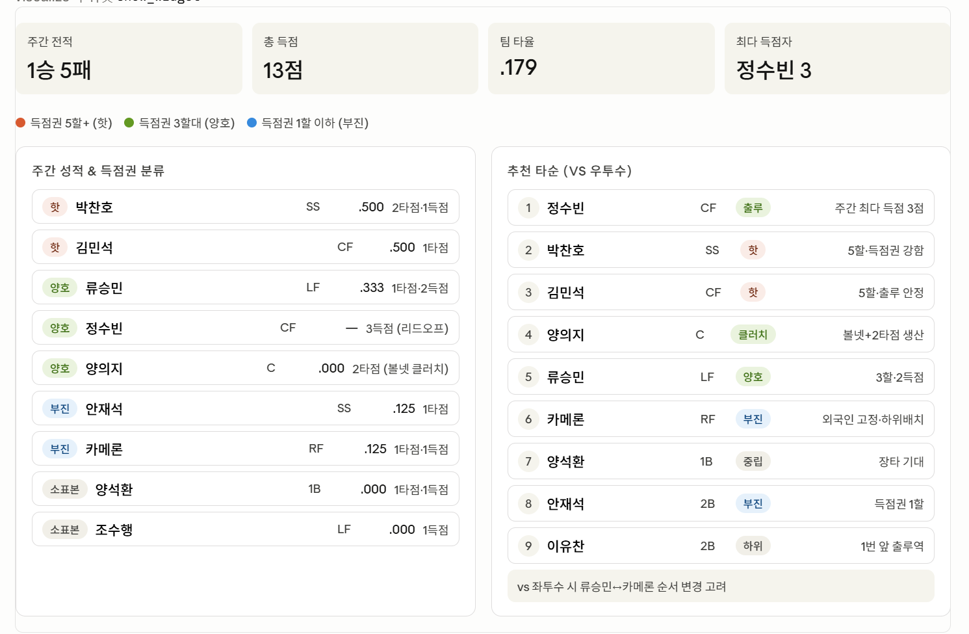
Task: Click 류승민's .333 1타점·2득점 stat
Action: tap(404, 288)
